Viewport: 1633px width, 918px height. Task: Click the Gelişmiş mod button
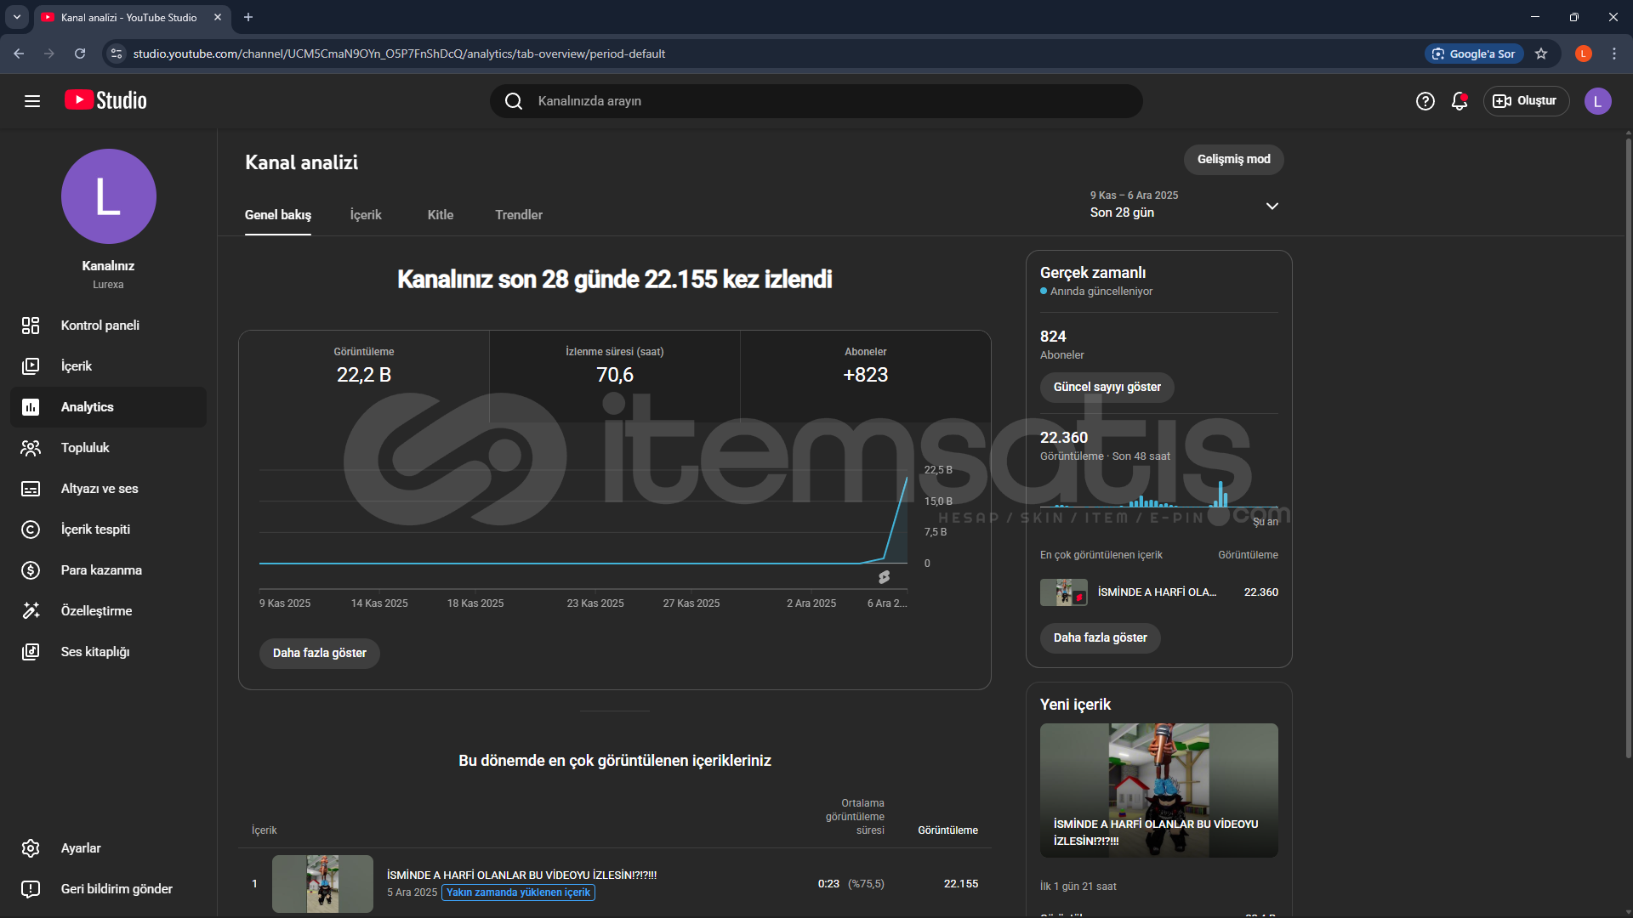1233,159
